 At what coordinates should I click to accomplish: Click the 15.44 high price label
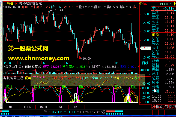(59, 10)
